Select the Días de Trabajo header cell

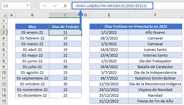pyautogui.click(x=65, y=27)
